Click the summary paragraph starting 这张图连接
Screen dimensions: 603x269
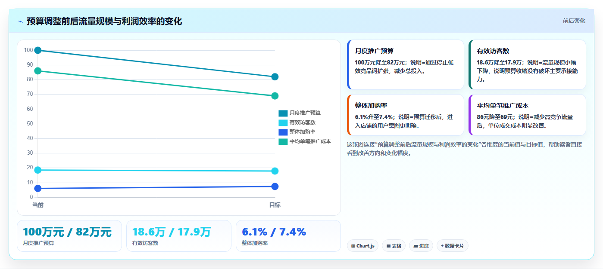point(464,149)
